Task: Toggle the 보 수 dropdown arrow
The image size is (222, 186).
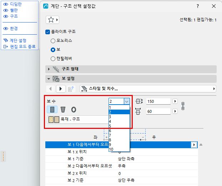Action: (127, 101)
